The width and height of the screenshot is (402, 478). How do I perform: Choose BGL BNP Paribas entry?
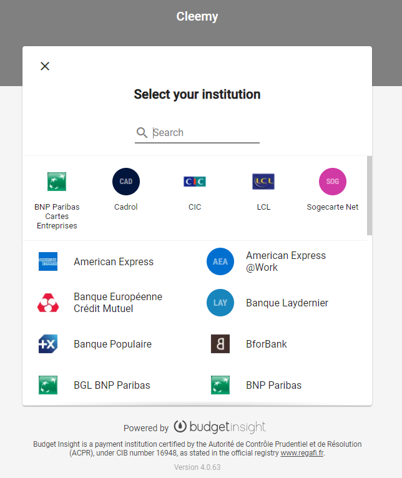(112, 385)
